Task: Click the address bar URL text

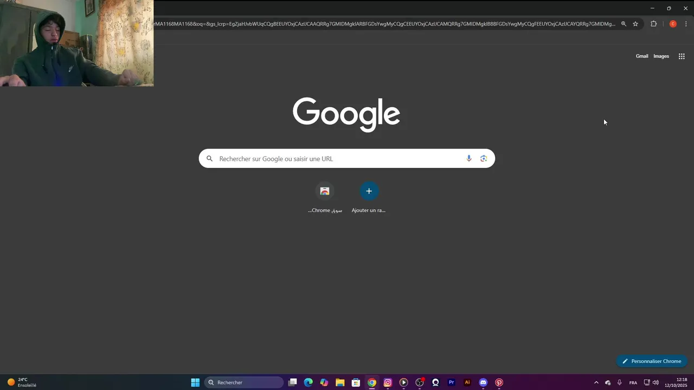Action: click(384, 24)
